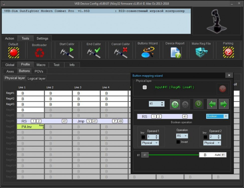Start calibration with Start Calibr icon
Image resolution: width=244 pixels, height=188 pixels.
click(x=67, y=52)
